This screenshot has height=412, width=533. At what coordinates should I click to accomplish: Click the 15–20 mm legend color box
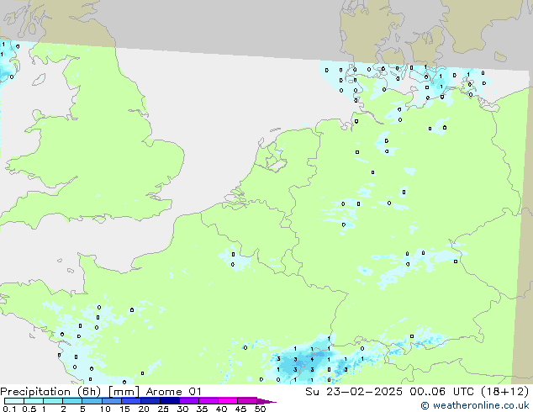coord(131,401)
